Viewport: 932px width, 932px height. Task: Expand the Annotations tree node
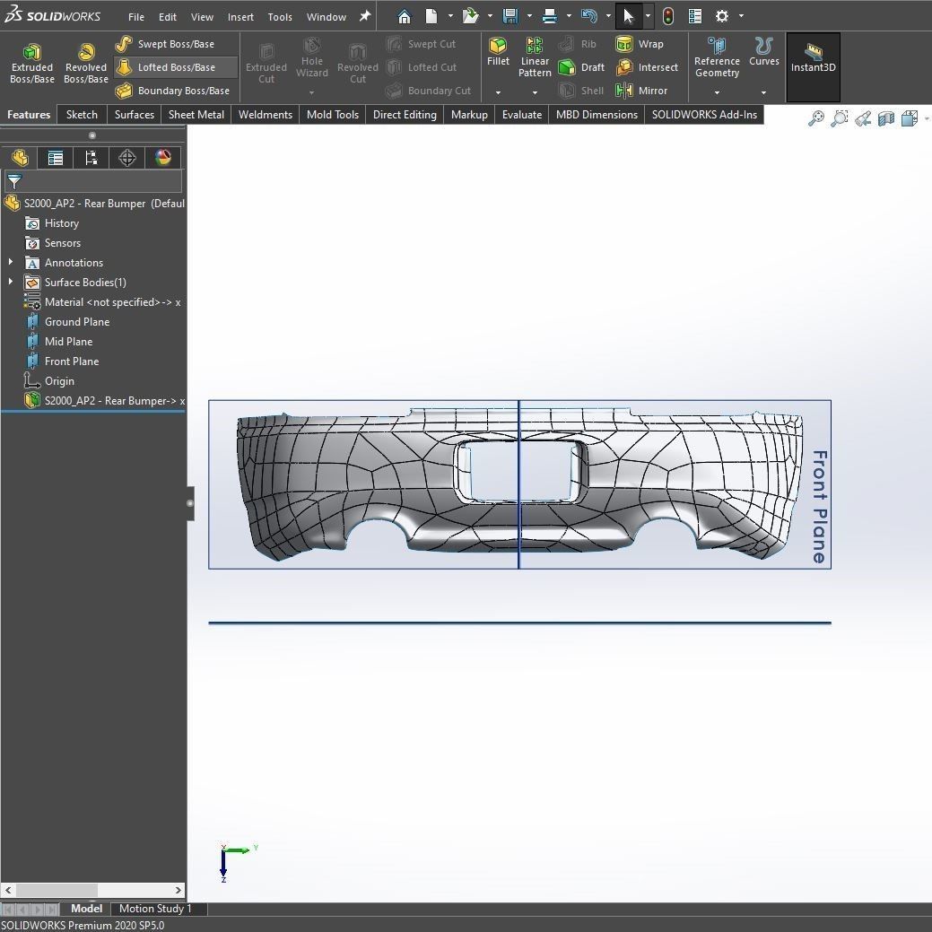(x=10, y=262)
